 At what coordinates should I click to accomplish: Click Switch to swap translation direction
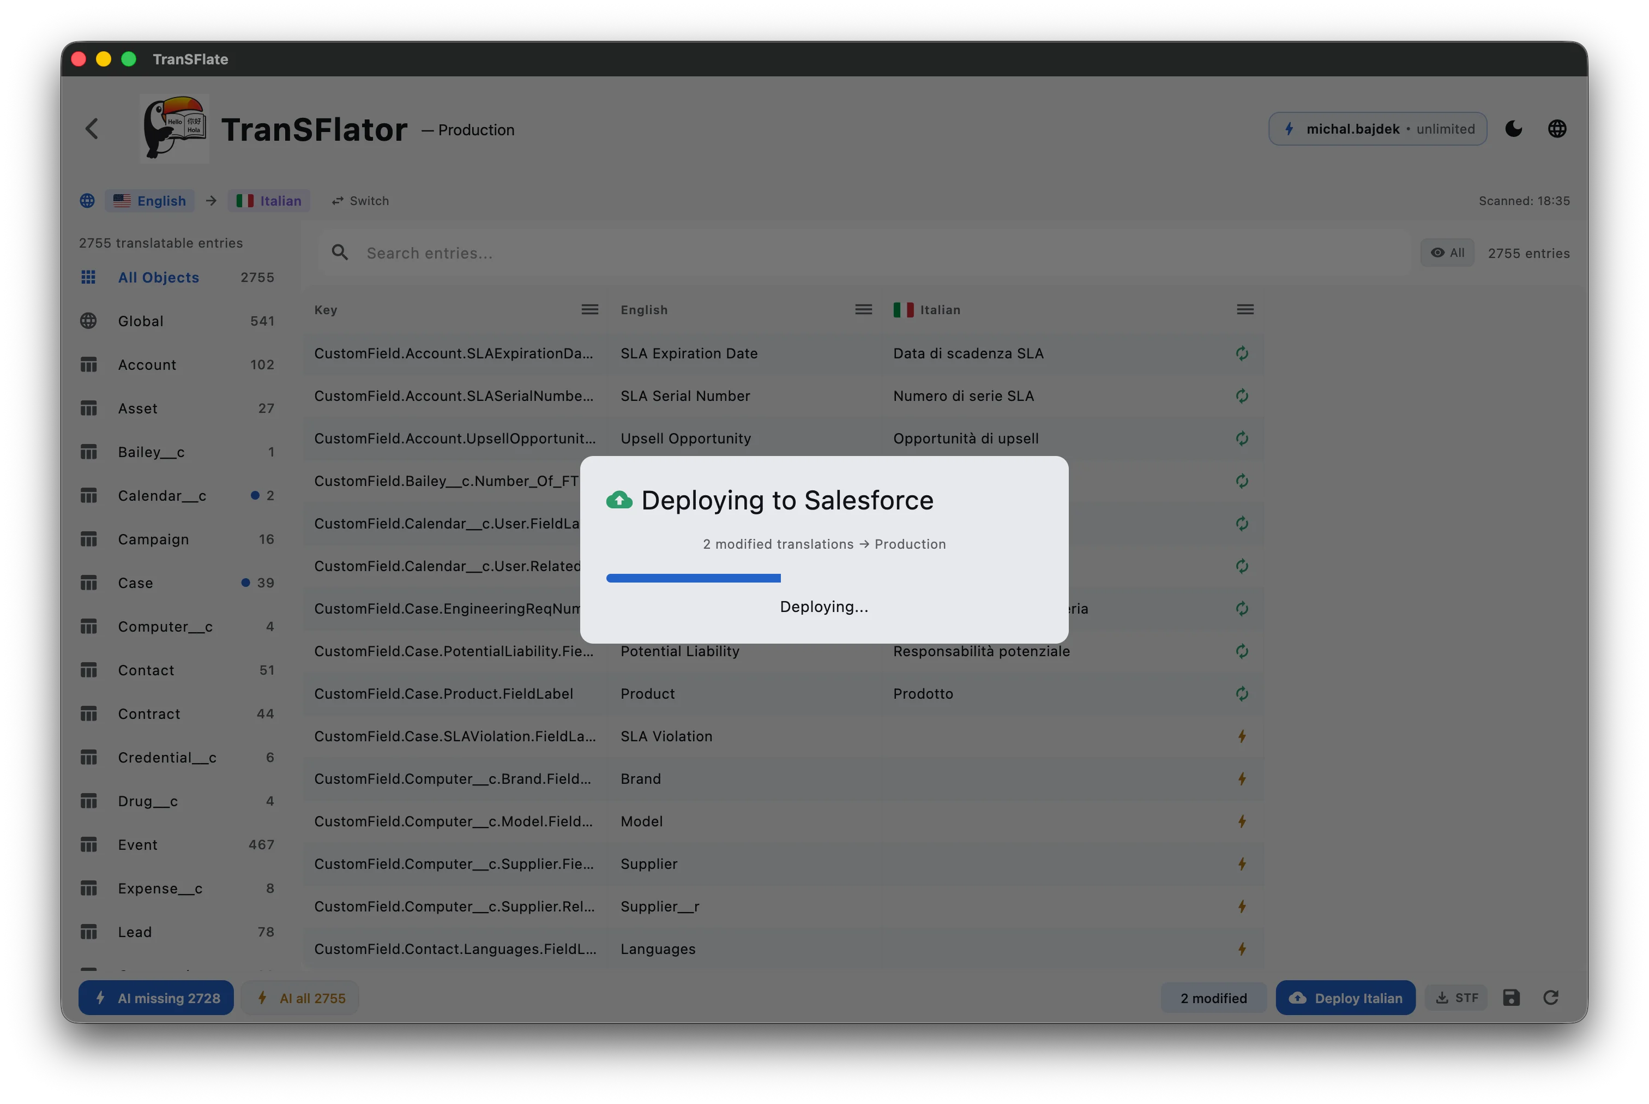pos(360,201)
